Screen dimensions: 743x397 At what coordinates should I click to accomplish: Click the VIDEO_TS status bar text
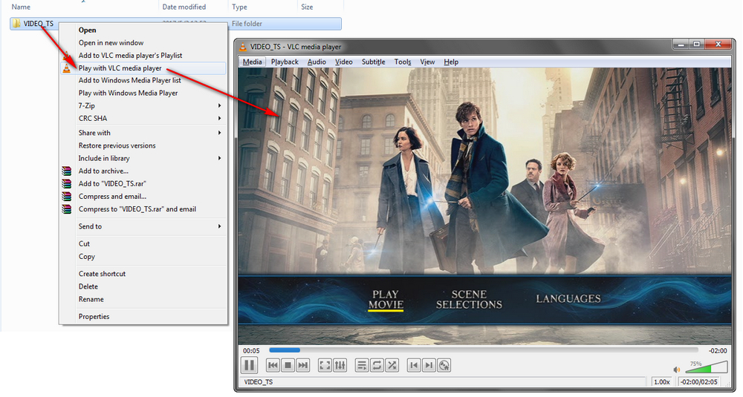259,382
